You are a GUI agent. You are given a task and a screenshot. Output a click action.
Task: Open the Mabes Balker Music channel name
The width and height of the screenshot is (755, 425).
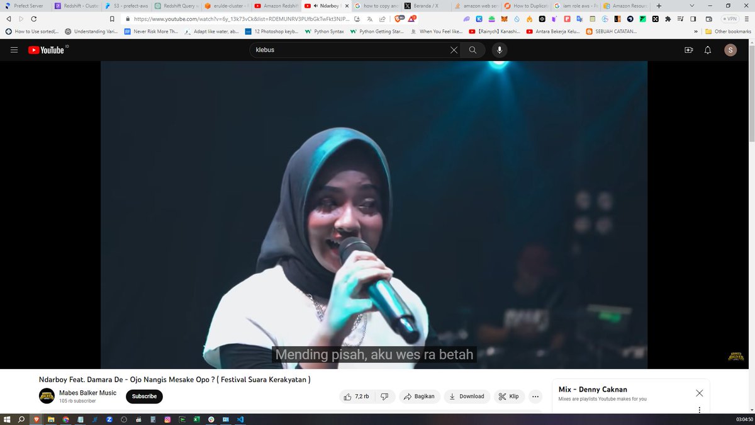click(88, 393)
